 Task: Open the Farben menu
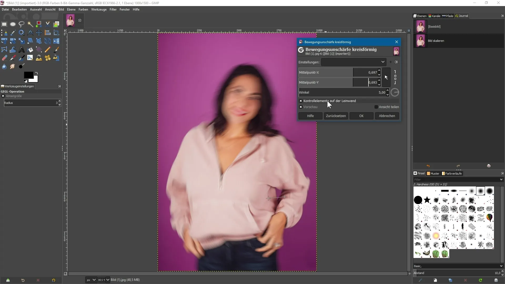click(x=83, y=9)
